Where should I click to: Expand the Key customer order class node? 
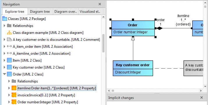click(4, 67)
